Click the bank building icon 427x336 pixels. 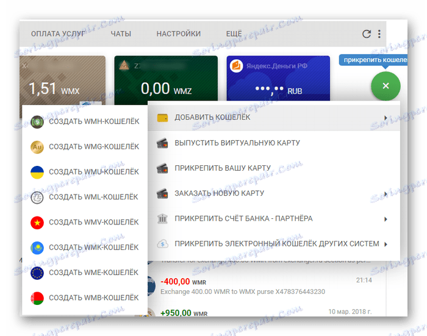[162, 219]
